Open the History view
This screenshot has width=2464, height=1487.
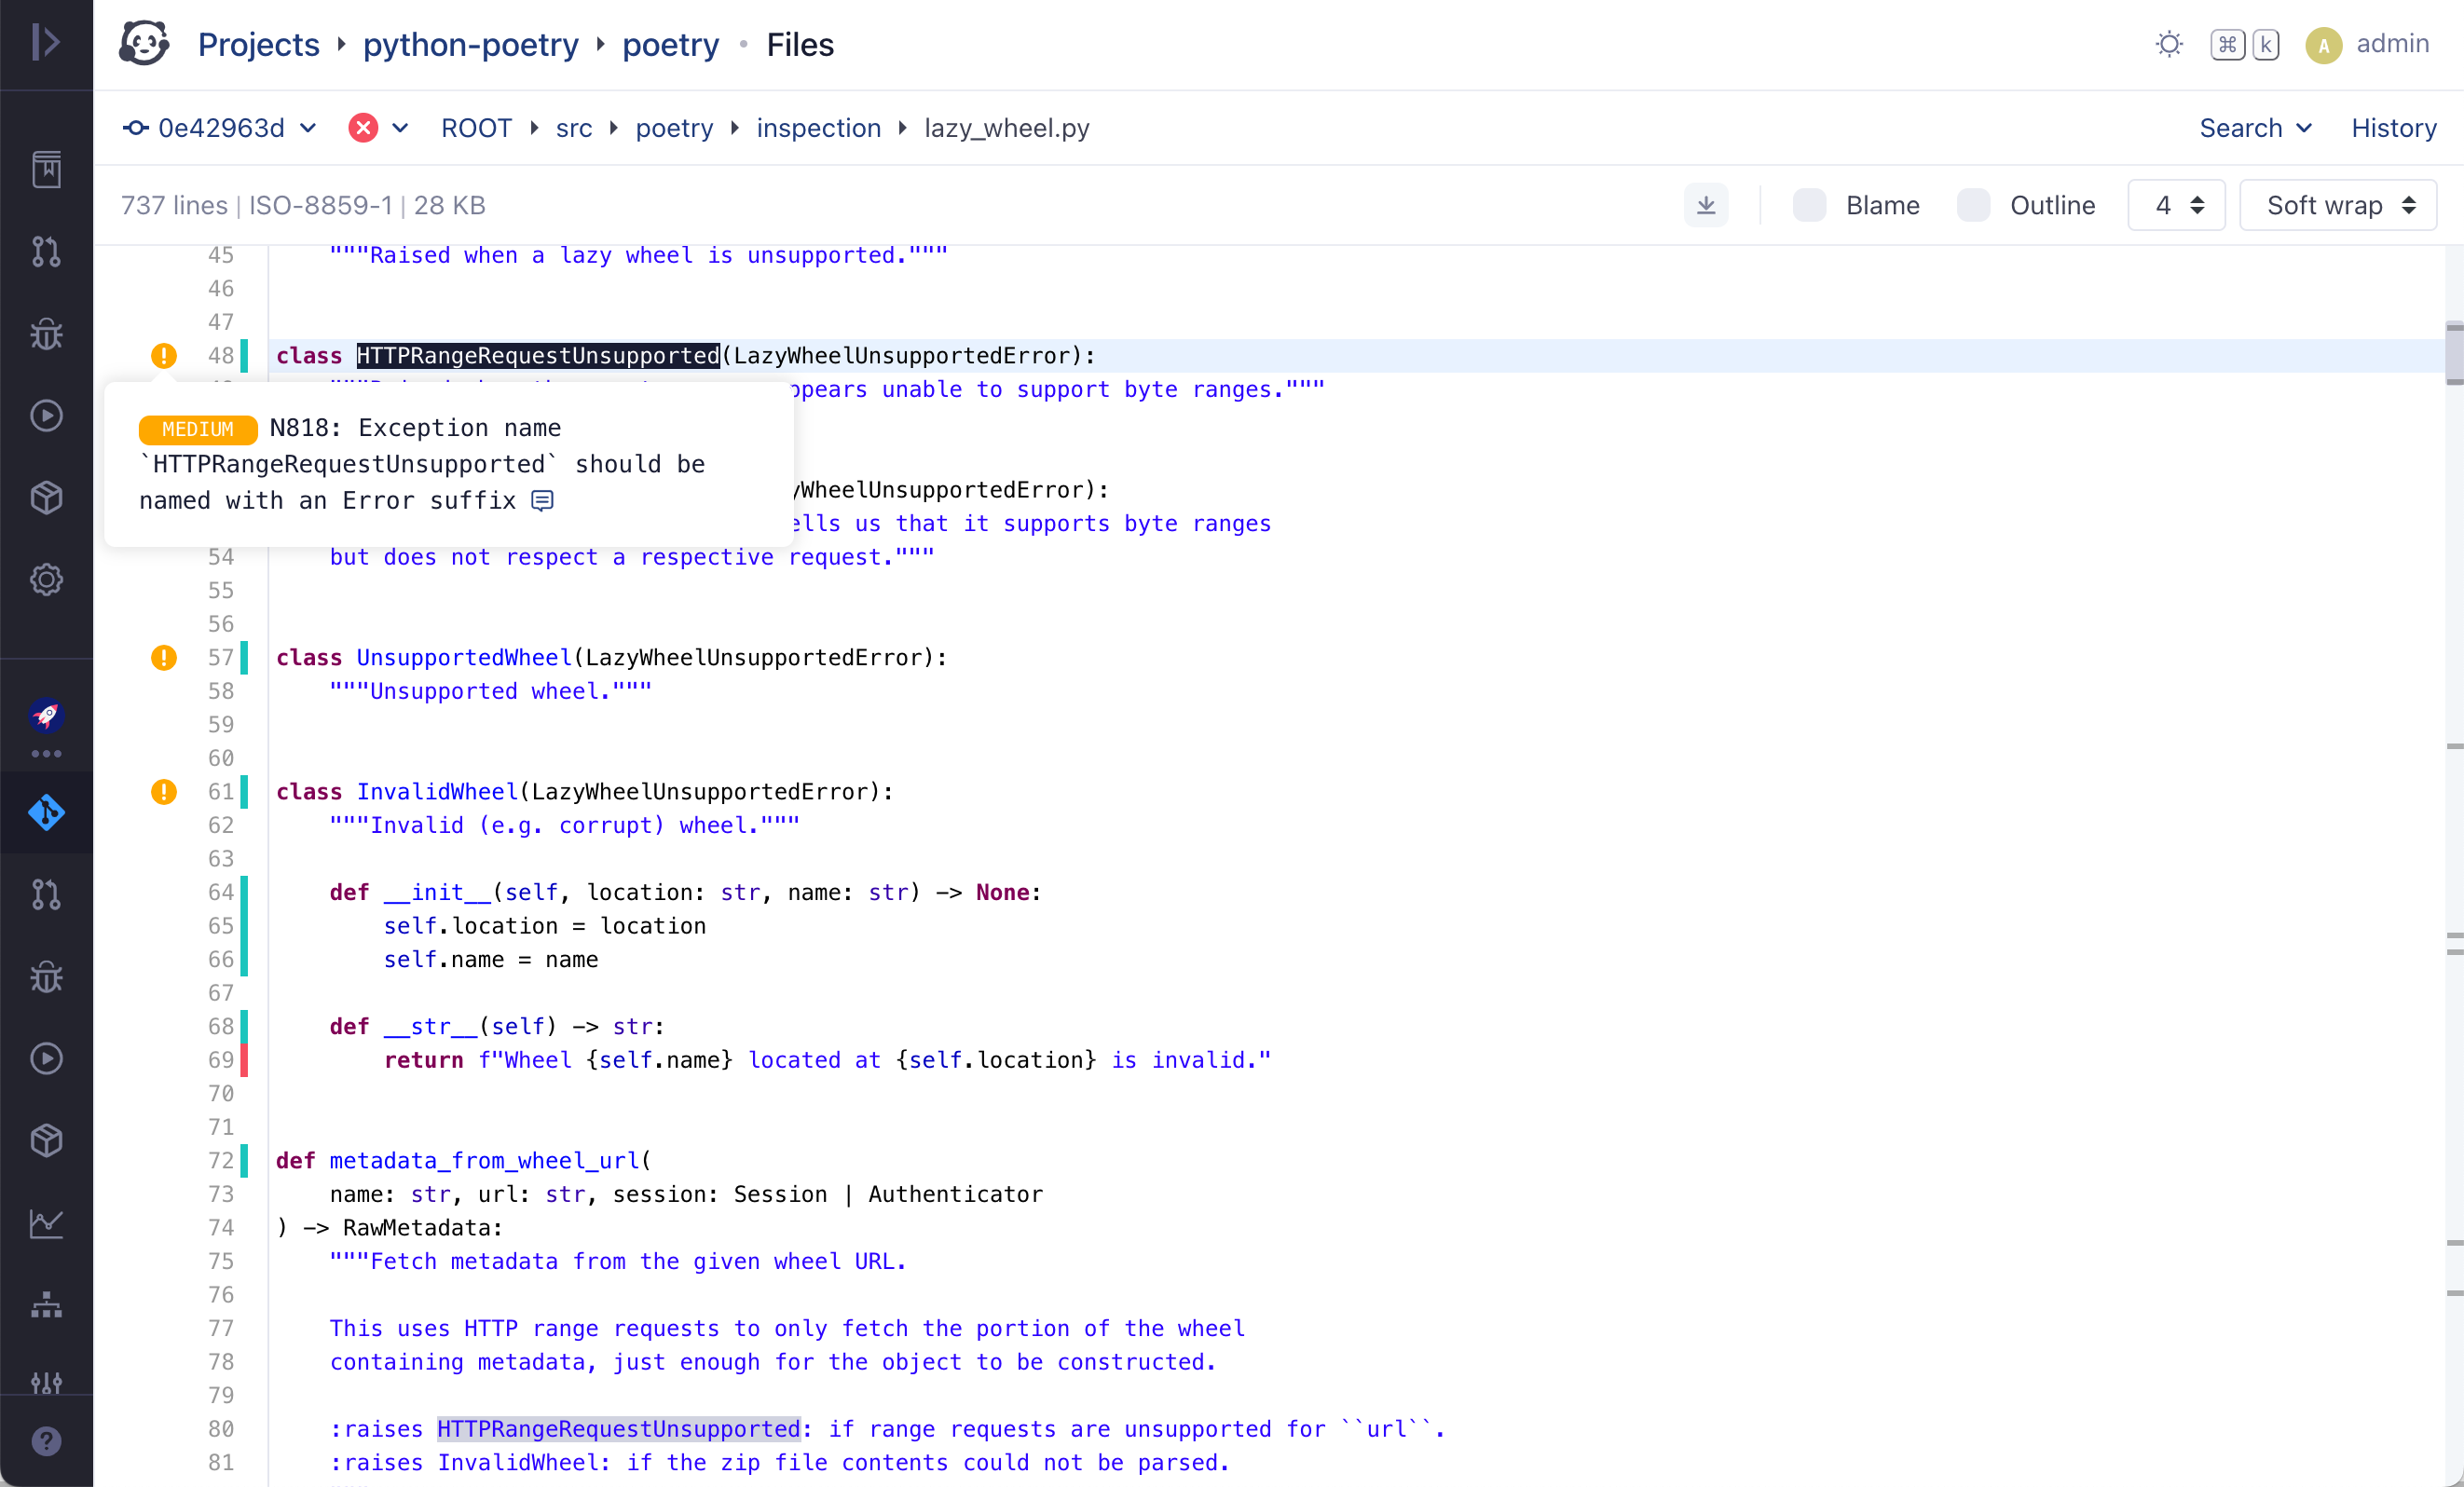pyautogui.click(x=2394, y=128)
